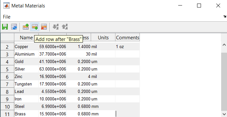Select row header 4
The height and width of the screenshot is (117, 227).
pyautogui.click(x=7, y=62)
